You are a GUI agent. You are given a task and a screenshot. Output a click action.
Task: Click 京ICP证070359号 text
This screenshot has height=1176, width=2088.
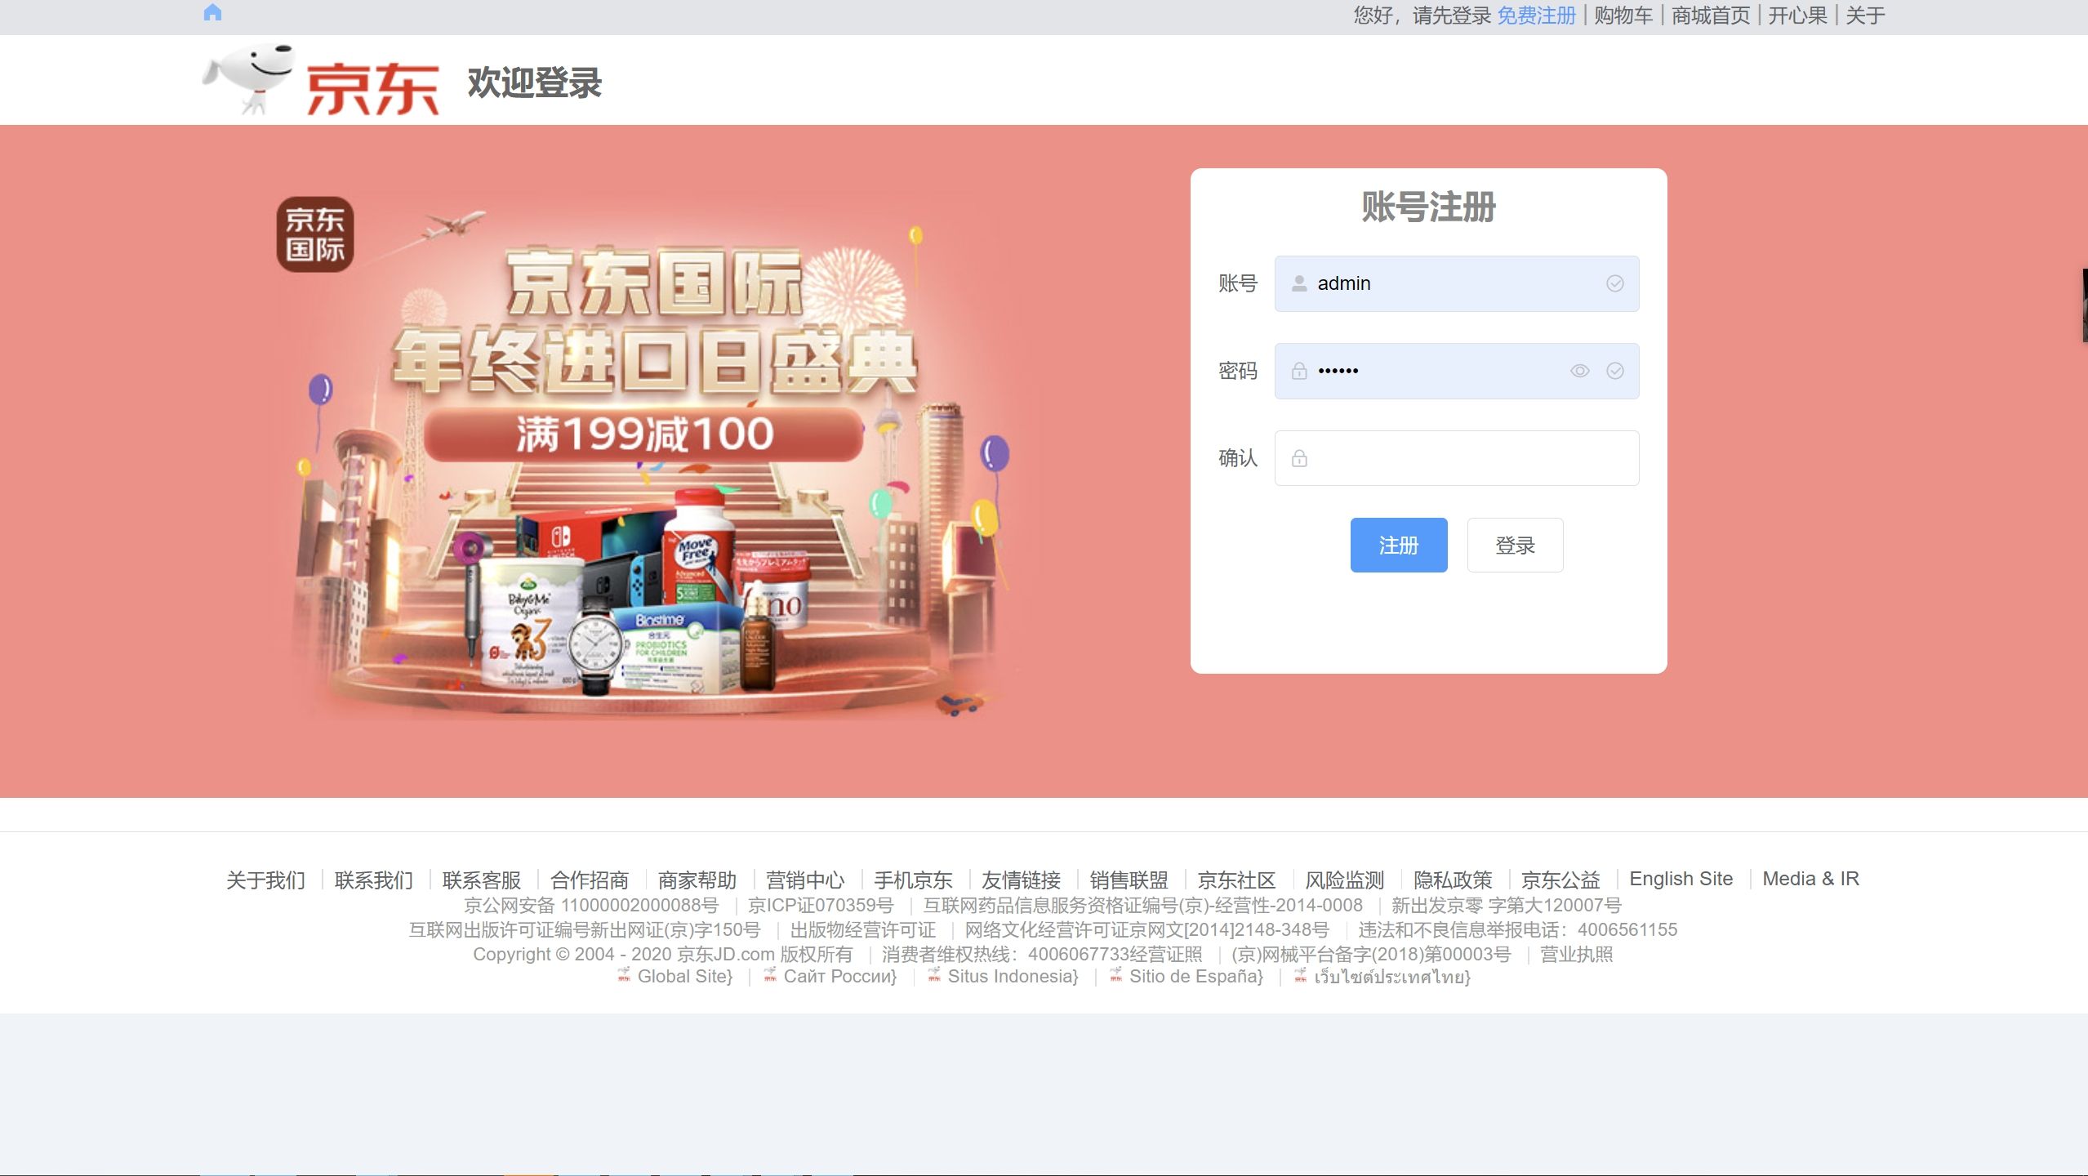[821, 905]
